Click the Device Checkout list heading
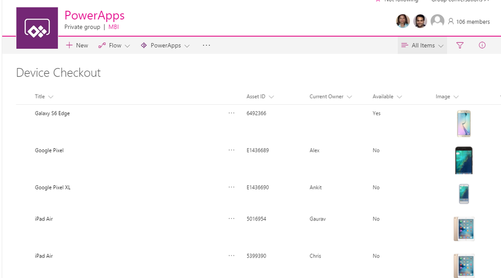 pyautogui.click(x=58, y=73)
